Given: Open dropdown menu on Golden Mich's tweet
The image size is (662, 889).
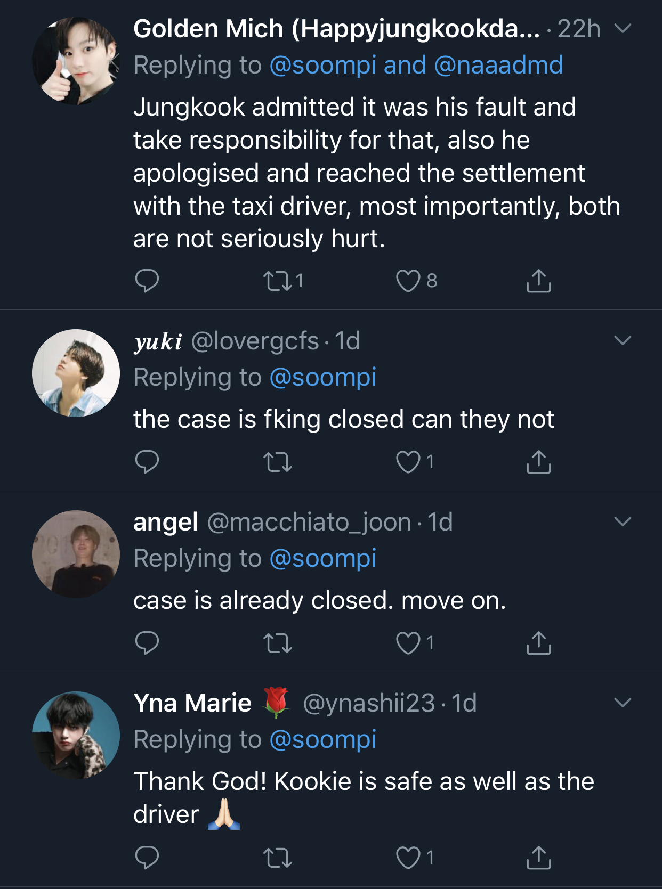Looking at the screenshot, I should 623,28.
